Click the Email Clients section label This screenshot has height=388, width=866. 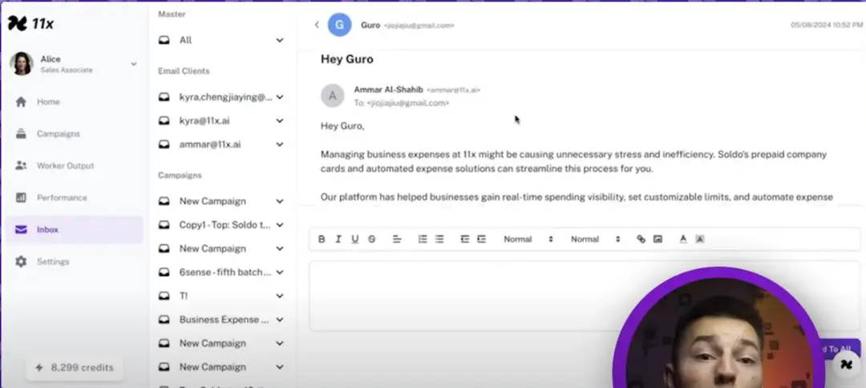pos(184,71)
